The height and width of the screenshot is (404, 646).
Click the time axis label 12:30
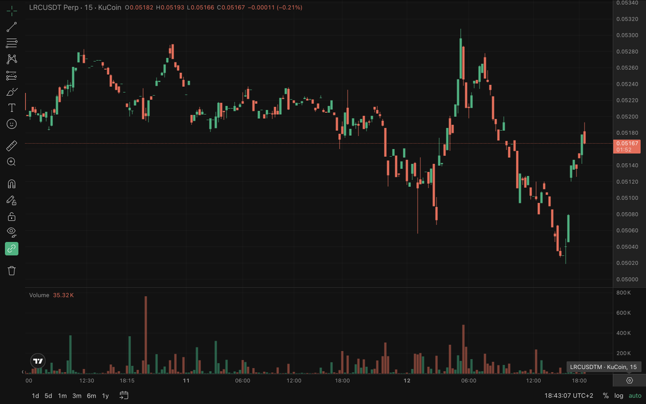pos(87,380)
